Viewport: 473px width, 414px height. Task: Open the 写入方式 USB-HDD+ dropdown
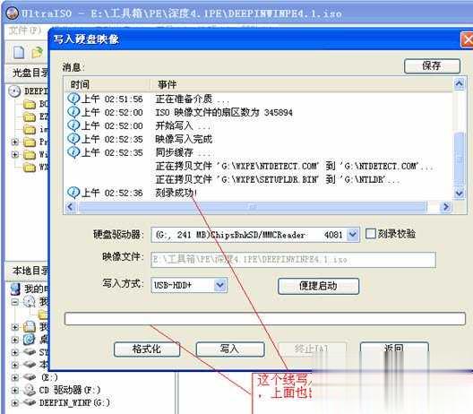click(x=220, y=285)
